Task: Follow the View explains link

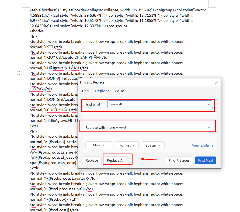Action: pyautogui.click(x=202, y=145)
